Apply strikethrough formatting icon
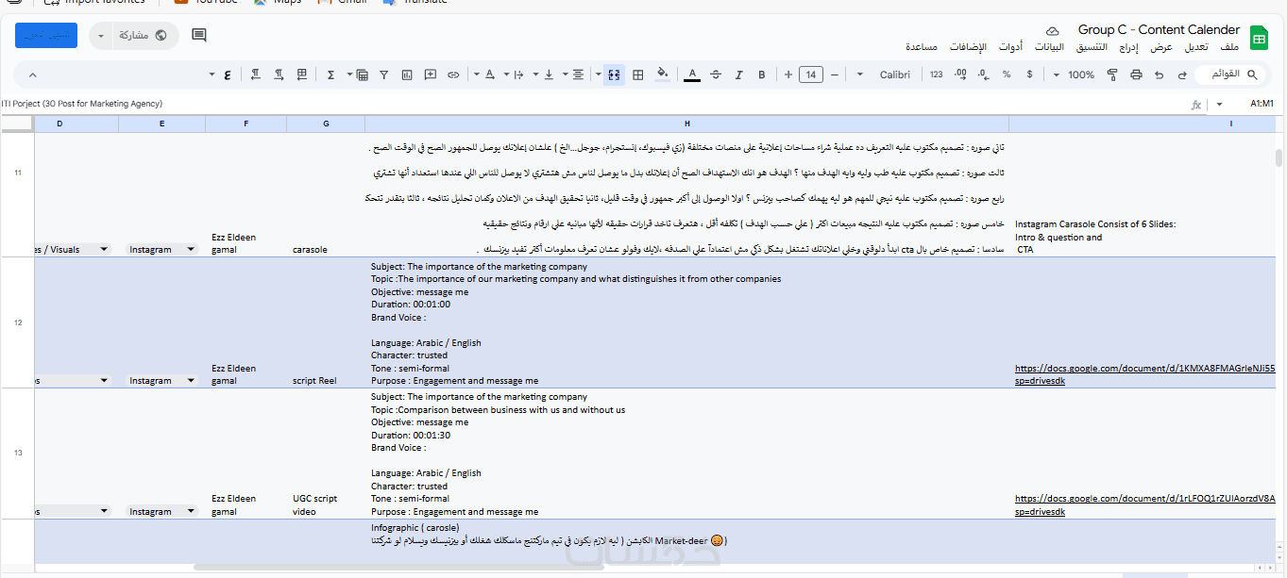This screenshot has height=578, width=1287. pos(716,74)
